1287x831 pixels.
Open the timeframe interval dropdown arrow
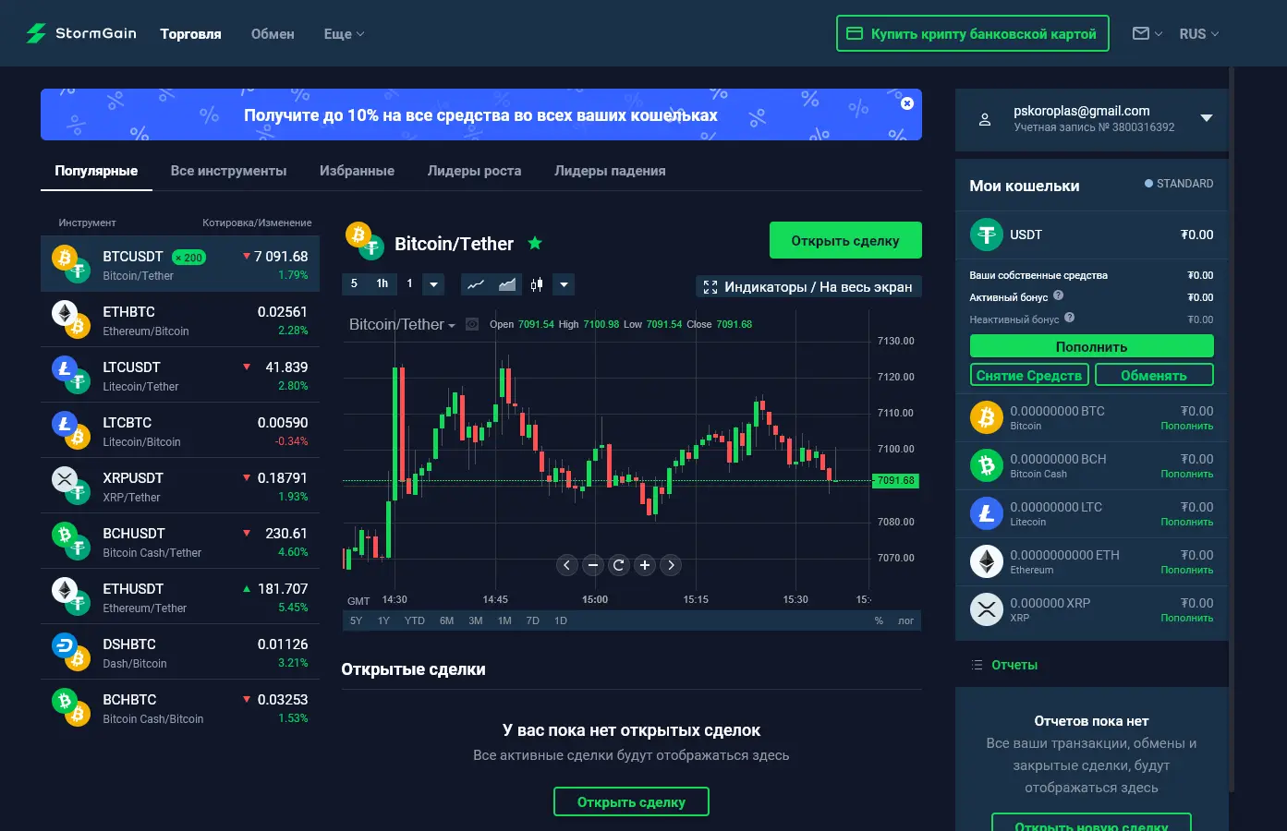[433, 284]
